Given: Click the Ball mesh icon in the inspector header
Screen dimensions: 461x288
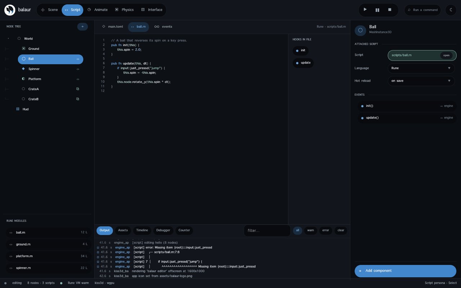Looking at the screenshot, I should [x=361, y=30].
